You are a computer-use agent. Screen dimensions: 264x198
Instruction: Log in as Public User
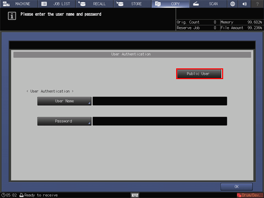pos(200,74)
